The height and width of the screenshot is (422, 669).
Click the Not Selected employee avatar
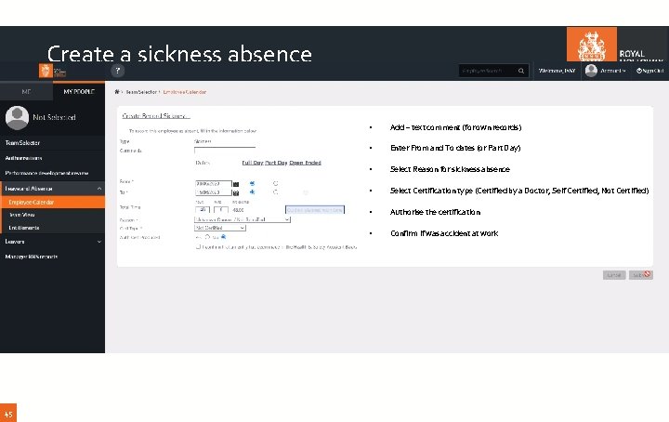17,117
